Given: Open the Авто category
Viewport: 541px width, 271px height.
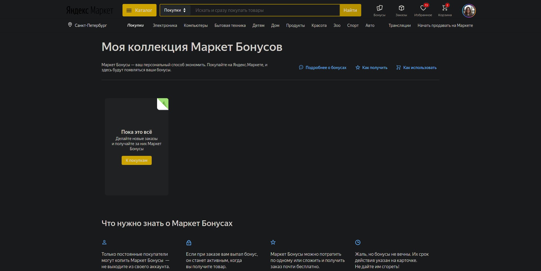Looking at the screenshot, I should pyautogui.click(x=370, y=25).
